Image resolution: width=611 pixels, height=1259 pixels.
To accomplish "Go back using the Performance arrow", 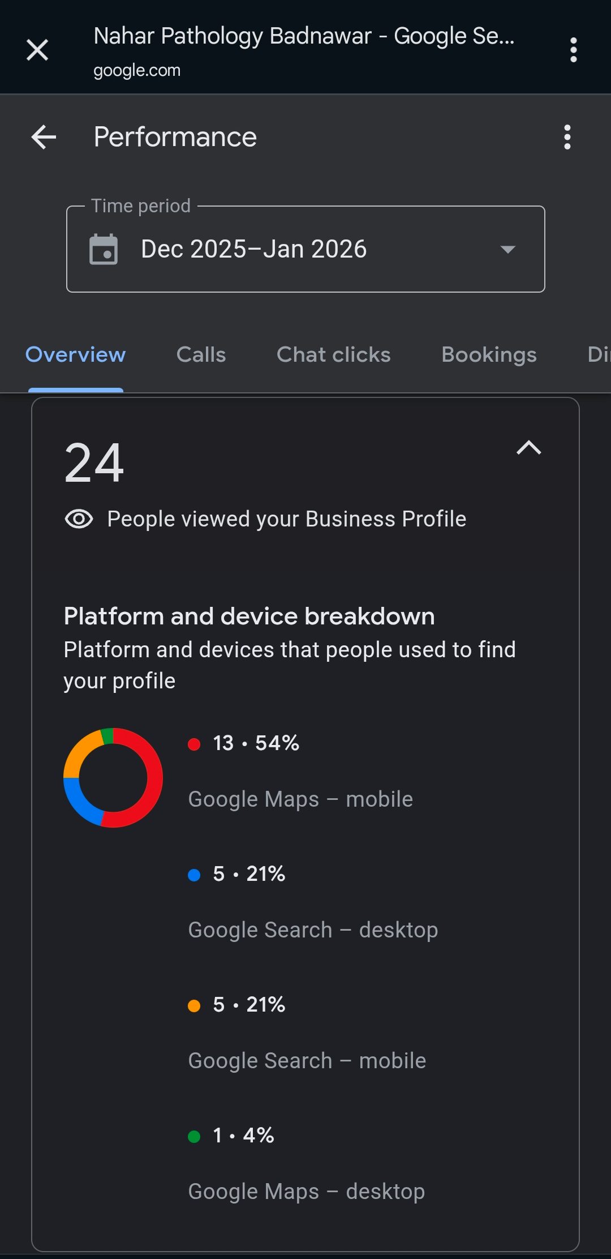I will click(44, 137).
